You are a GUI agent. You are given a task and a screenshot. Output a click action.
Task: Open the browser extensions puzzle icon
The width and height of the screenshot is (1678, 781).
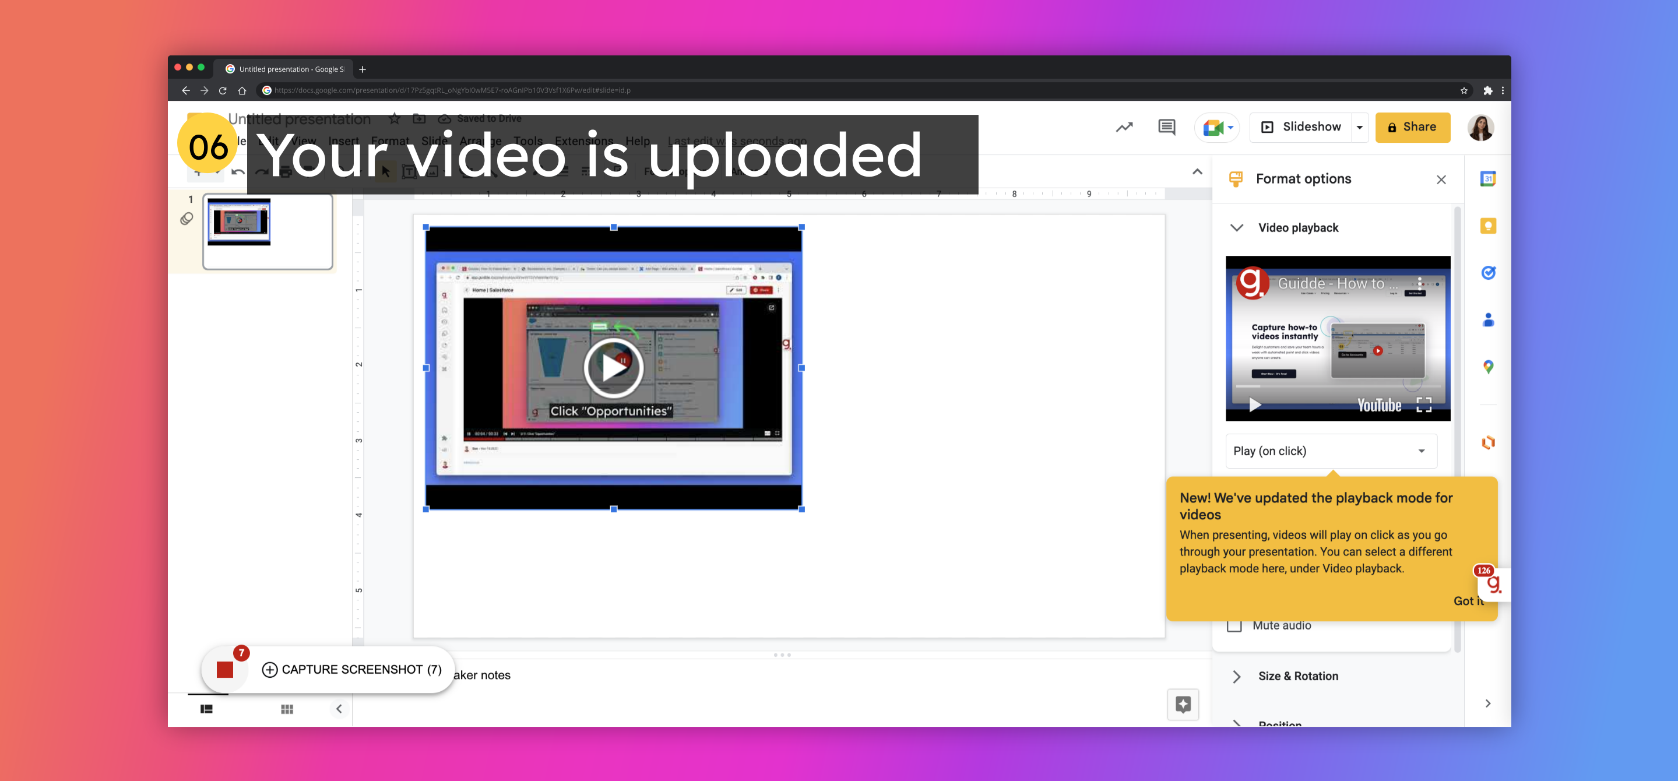[x=1487, y=90]
